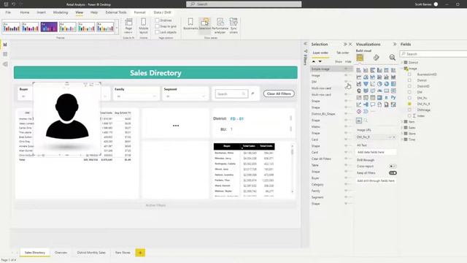Screen dimensions: 467x263
Task: Expand the Store table in Fields
Action: 402,134
